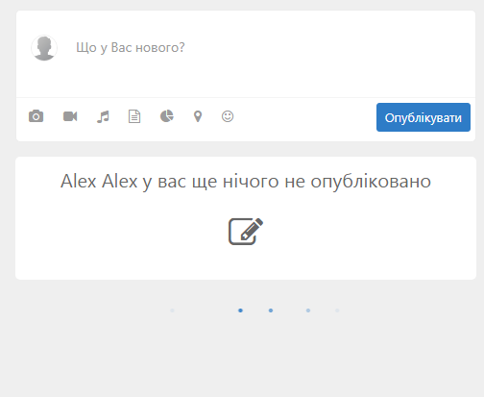Create a poll with the pie chart icon
Image resolution: width=484 pixels, height=397 pixels.
point(166,116)
